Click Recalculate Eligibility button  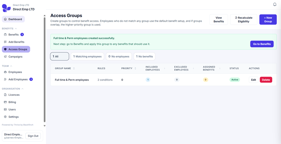coord(244,20)
